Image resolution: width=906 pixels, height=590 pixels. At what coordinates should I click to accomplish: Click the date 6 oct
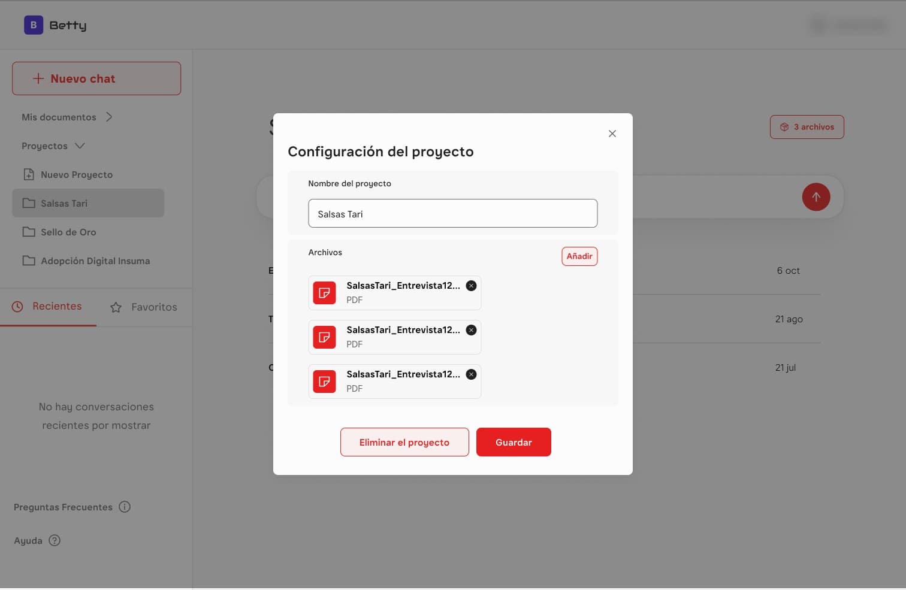pyautogui.click(x=789, y=271)
